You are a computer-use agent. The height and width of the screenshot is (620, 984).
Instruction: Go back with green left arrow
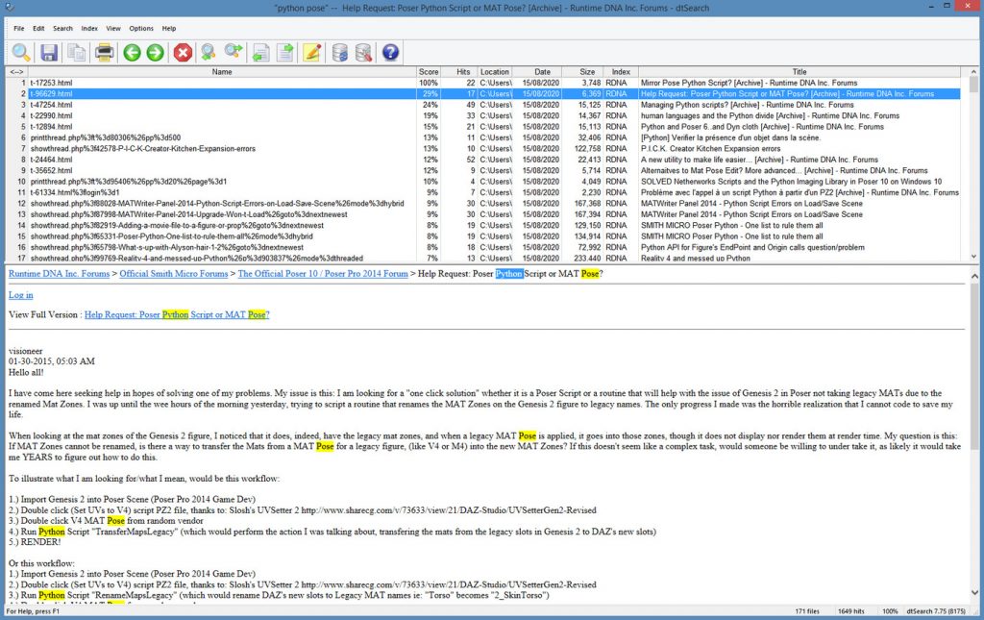(132, 52)
